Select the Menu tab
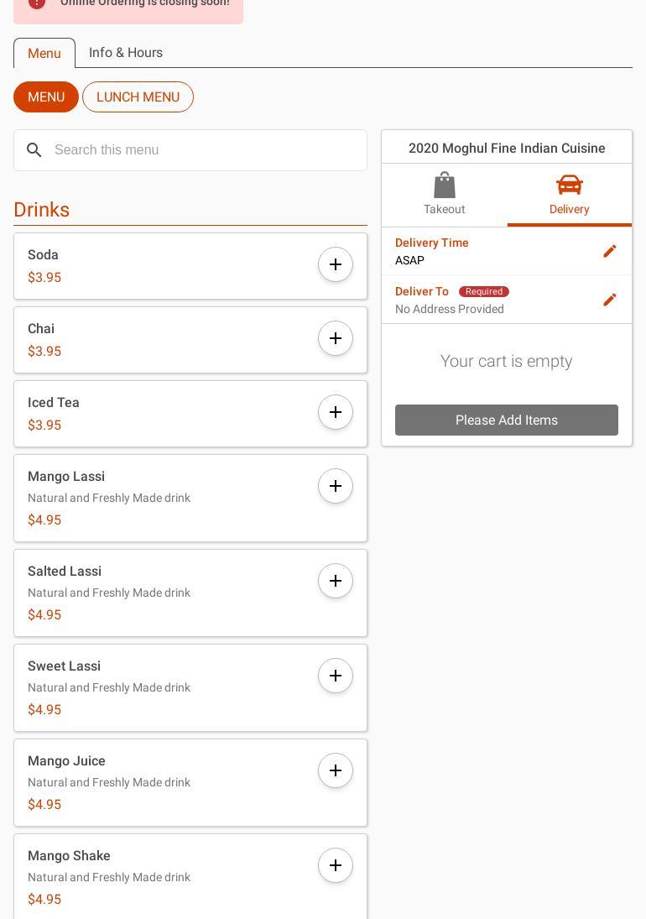This screenshot has height=919, width=646. [x=44, y=54]
